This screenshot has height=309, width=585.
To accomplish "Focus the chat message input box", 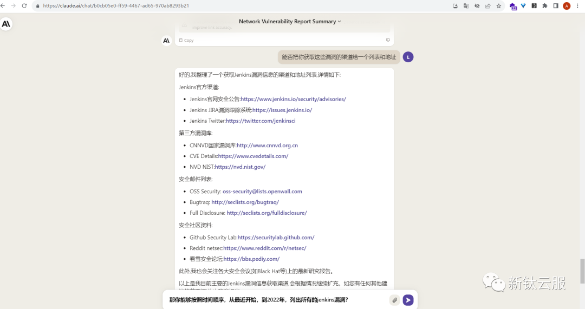I will (277, 300).
